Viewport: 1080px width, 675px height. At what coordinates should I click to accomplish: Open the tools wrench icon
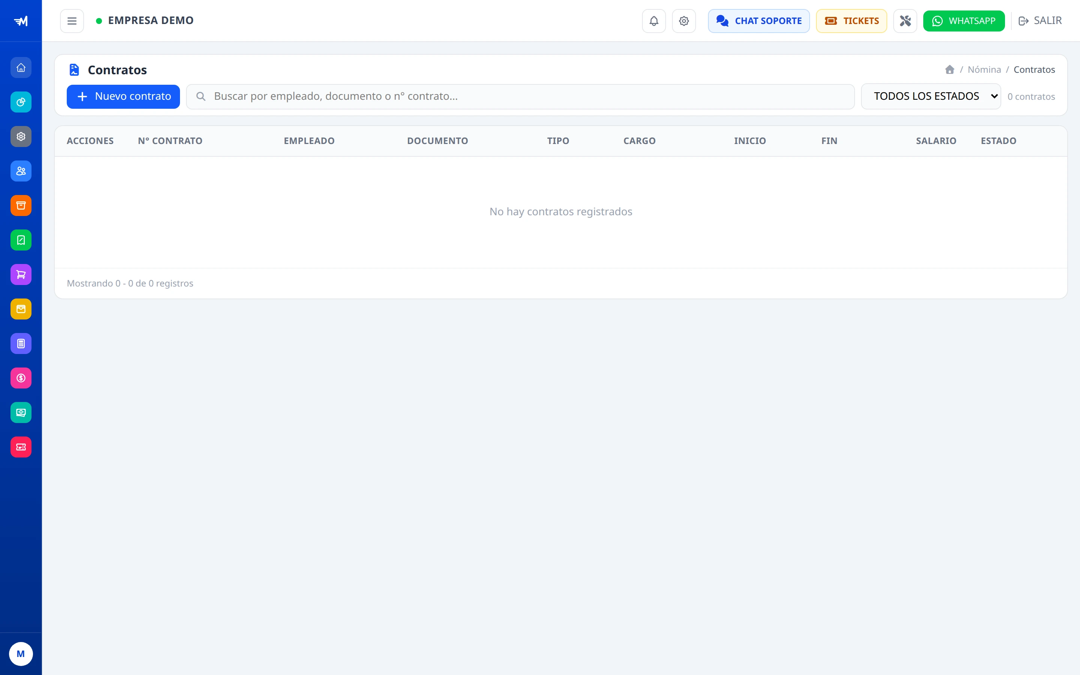point(905,21)
